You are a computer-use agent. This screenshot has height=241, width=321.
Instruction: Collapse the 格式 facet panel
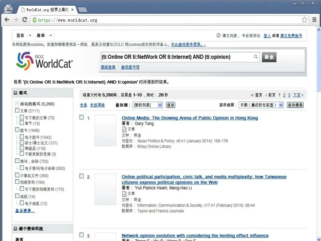click(15, 93)
